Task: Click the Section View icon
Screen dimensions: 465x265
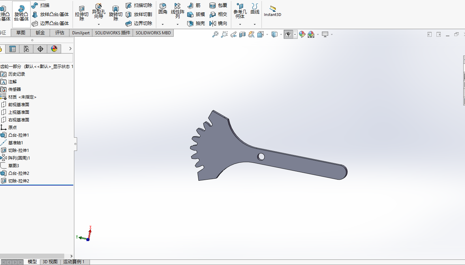Action: point(242,34)
